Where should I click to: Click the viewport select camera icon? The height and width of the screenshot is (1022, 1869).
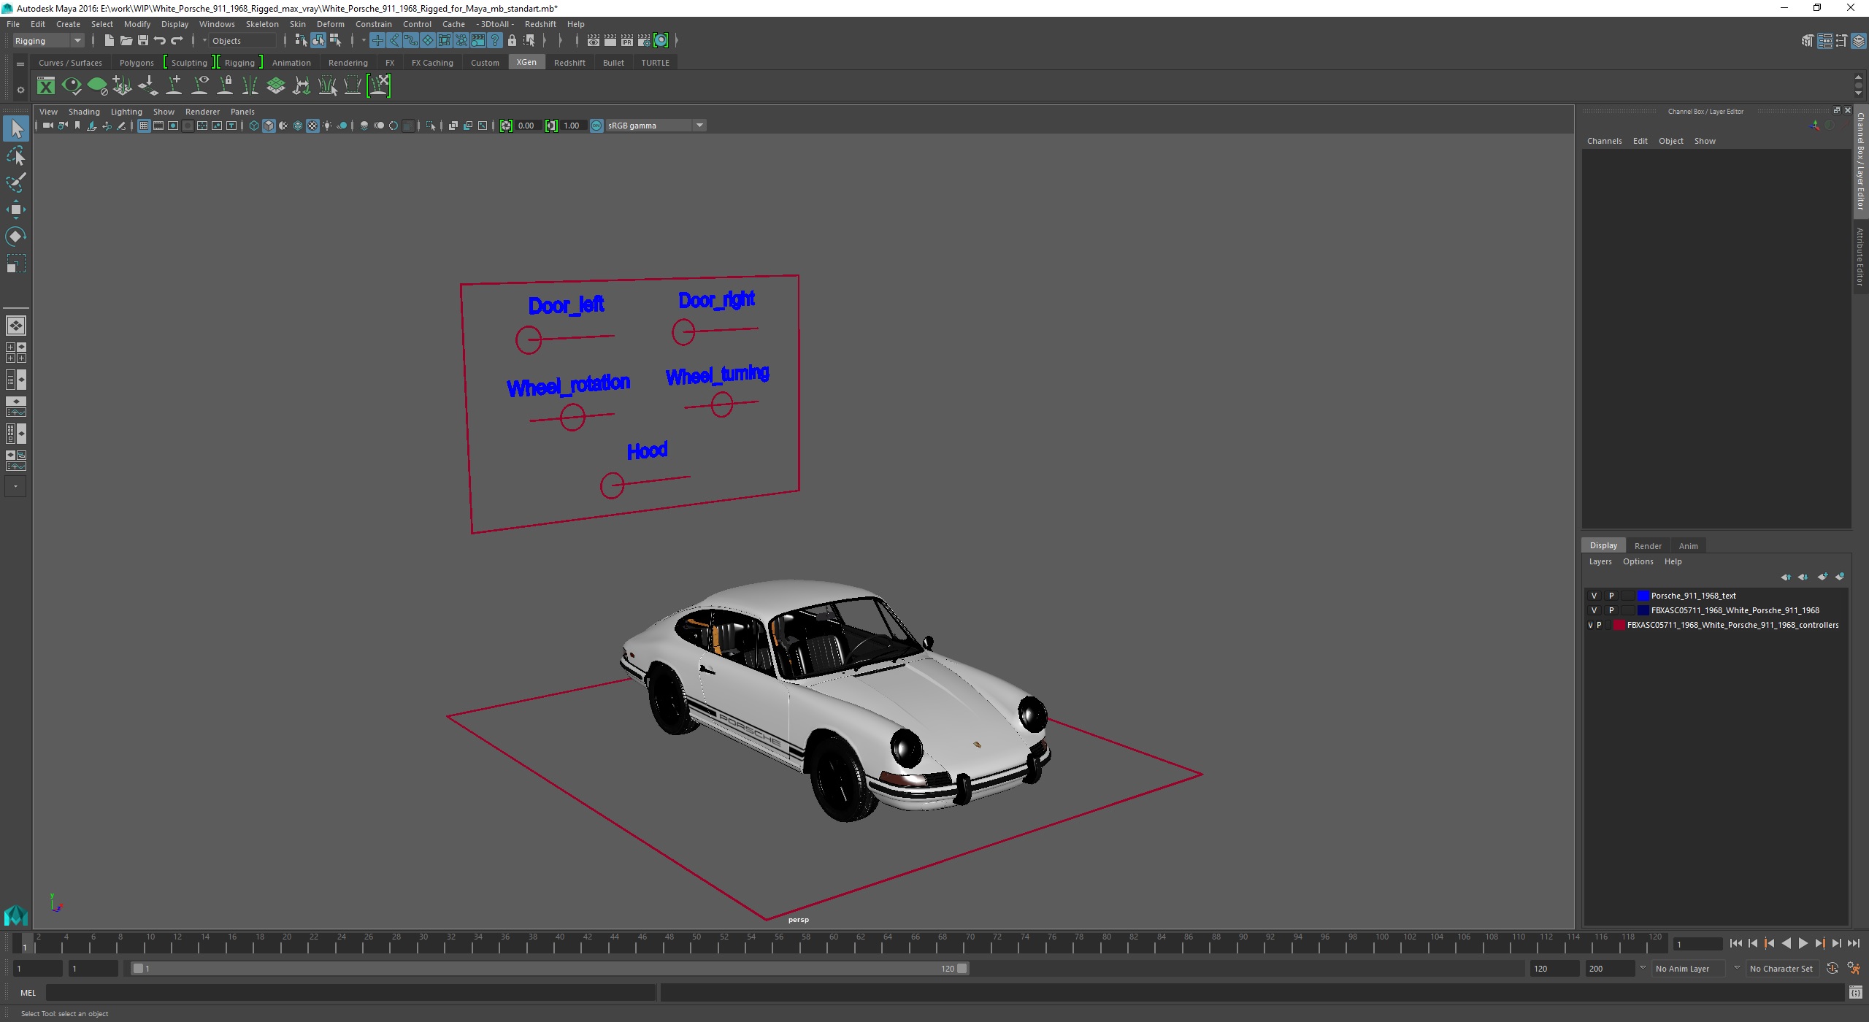(47, 126)
